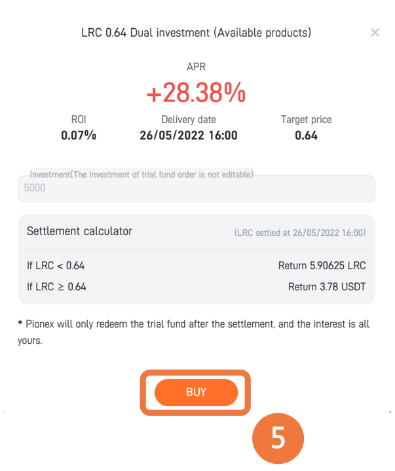Close the LRC Dual investment dialog
The width and height of the screenshot is (395, 471).
(x=375, y=33)
